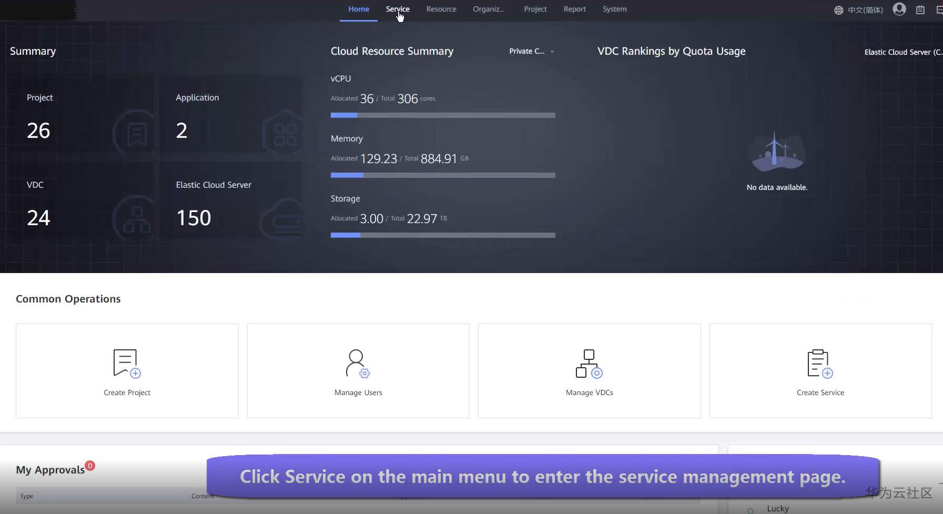
Task: Click the Manage VDCs hierarchy icon
Action: click(x=589, y=364)
